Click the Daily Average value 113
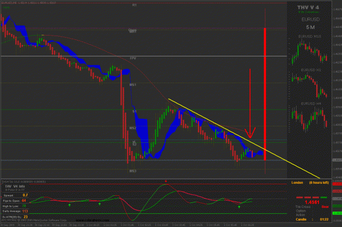The image size is (342, 227). tap(25, 211)
